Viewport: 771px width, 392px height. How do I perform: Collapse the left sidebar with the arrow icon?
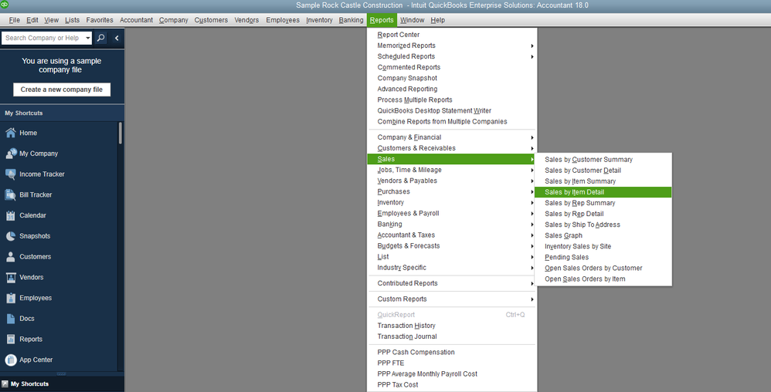click(117, 38)
